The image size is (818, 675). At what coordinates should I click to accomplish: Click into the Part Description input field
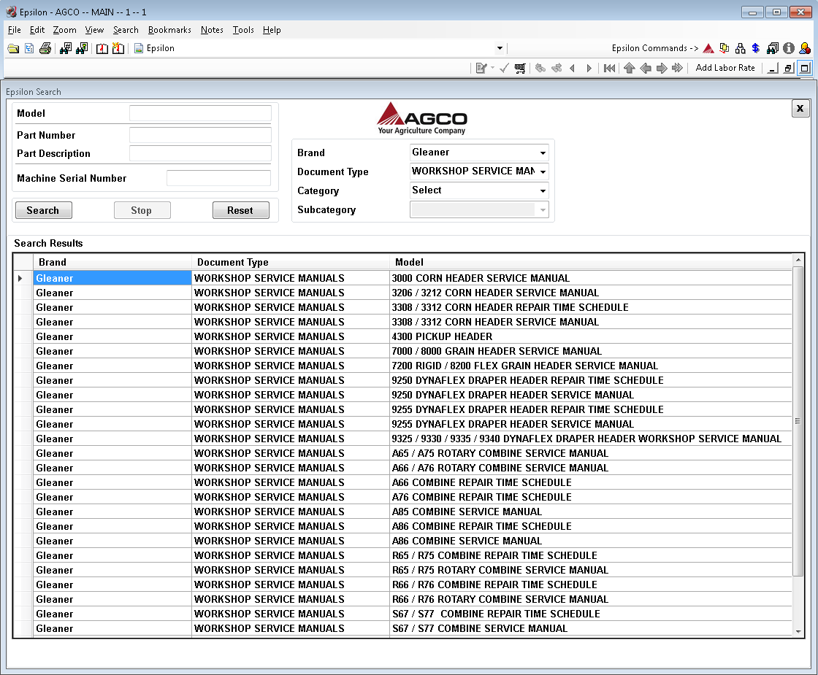click(200, 154)
